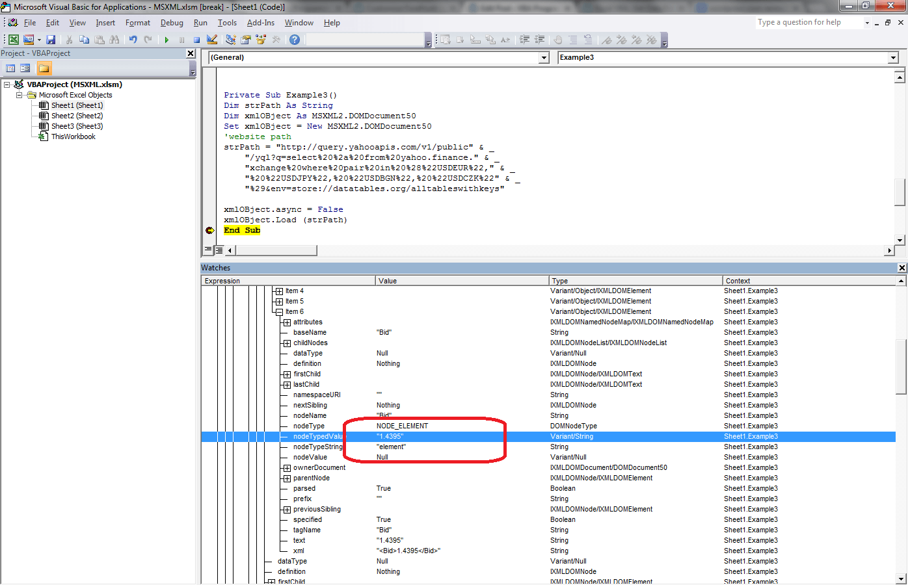Select the View Code icon in Project panel
The width and height of the screenshot is (908, 585).
(10, 68)
